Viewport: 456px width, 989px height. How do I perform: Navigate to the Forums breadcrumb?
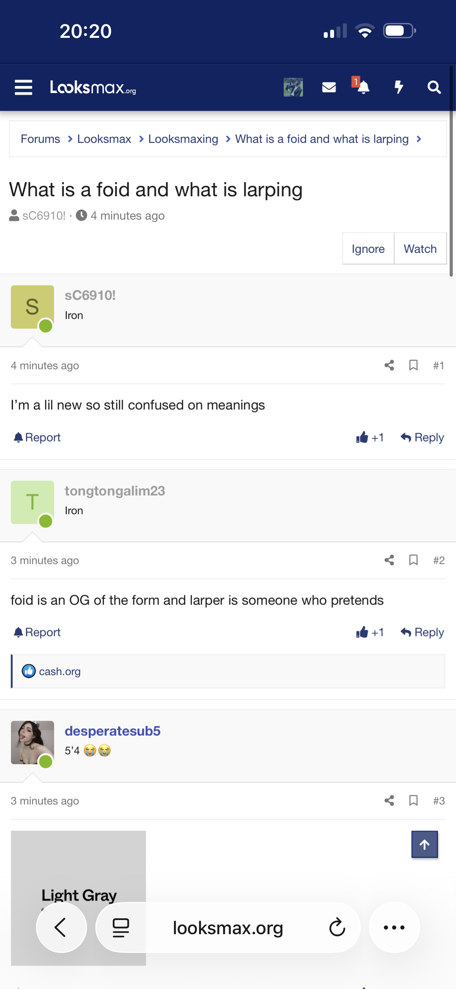[40, 139]
